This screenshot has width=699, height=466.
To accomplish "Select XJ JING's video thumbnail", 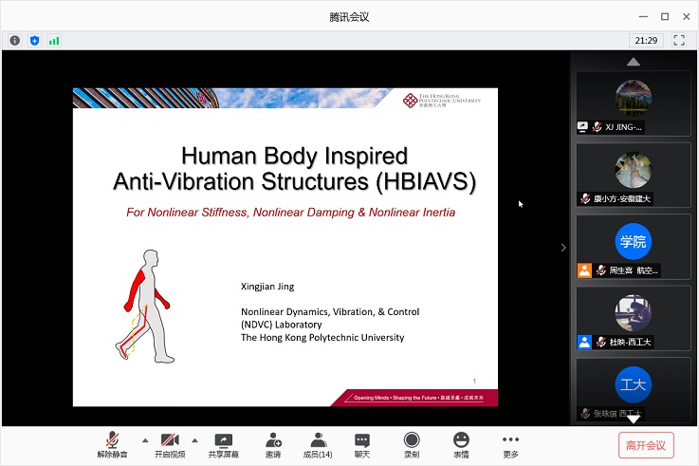I will click(633, 103).
